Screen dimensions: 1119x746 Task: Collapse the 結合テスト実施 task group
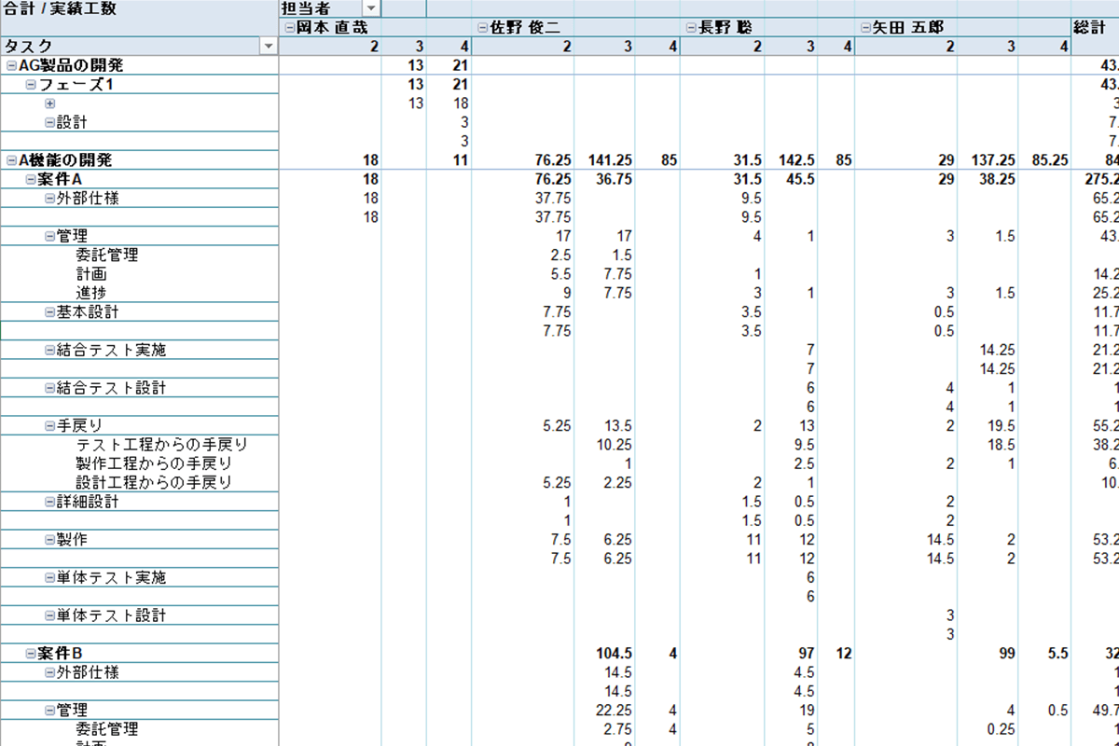pos(49,351)
